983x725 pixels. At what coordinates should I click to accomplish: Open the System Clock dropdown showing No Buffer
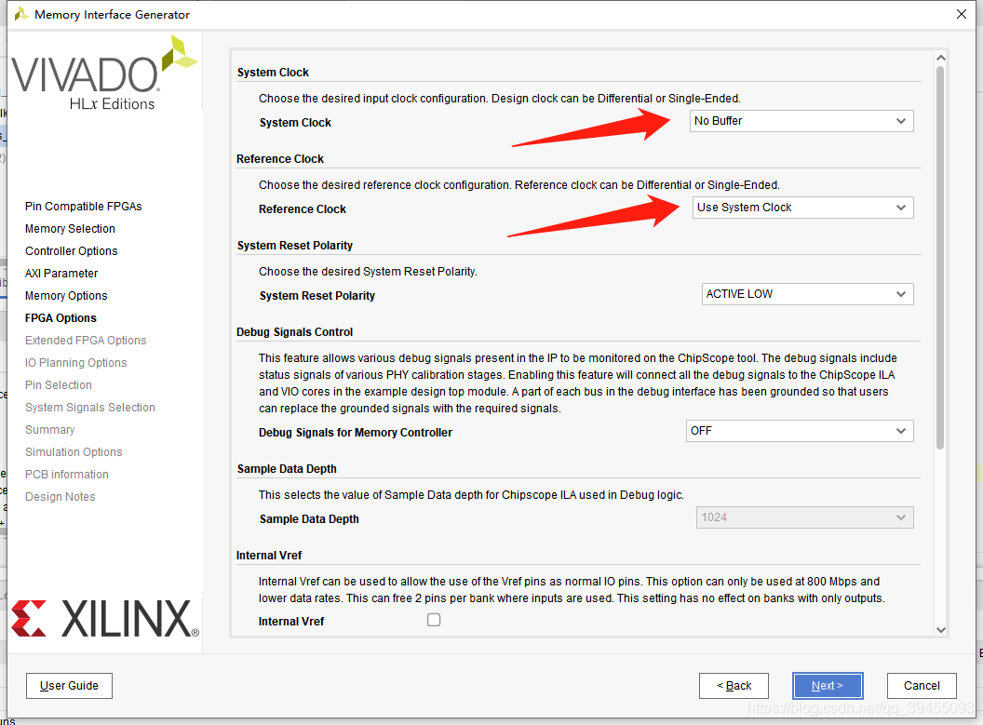pos(801,121)
